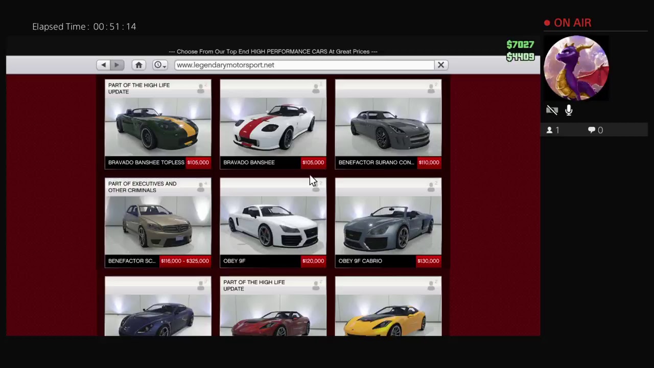Open the browsing history dropdown

(160, 65)
